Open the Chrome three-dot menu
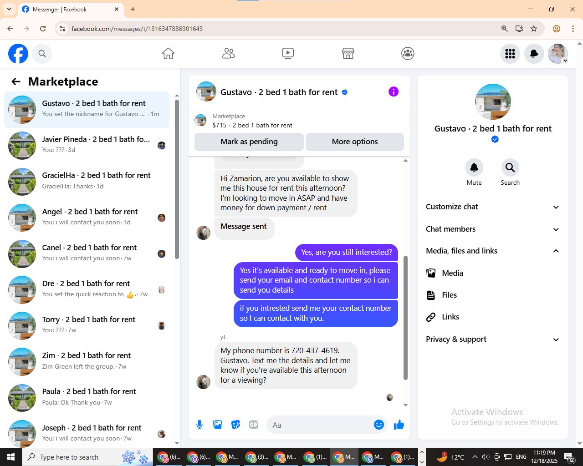The image size is (583, 466). click(573, 29)
